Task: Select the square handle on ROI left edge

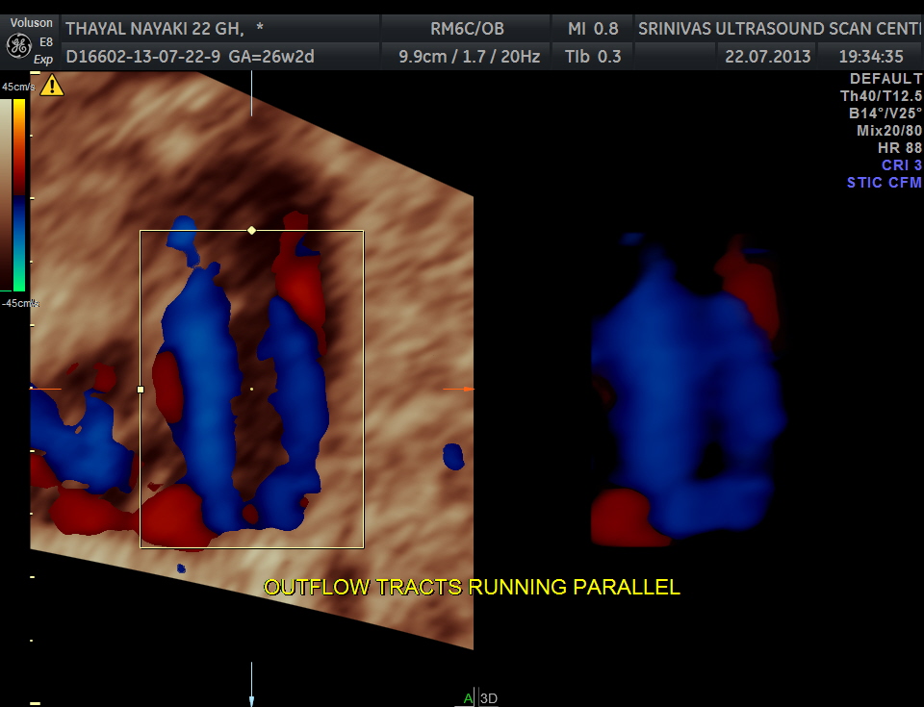Action: [141, 390]
